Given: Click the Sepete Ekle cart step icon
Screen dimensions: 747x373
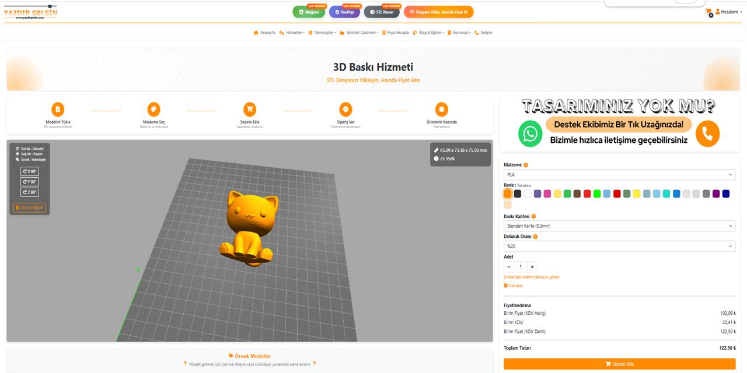Looking at the screenshot, I should [250, 109].
